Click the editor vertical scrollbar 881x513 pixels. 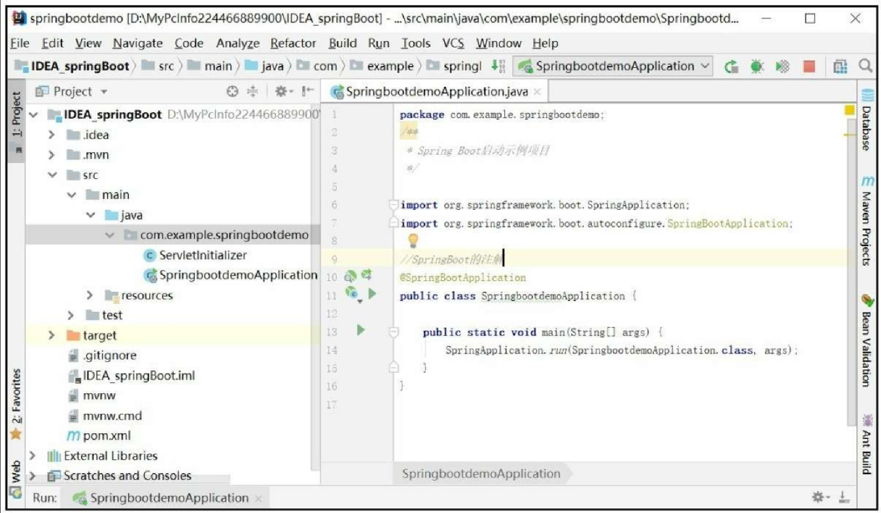852,273
